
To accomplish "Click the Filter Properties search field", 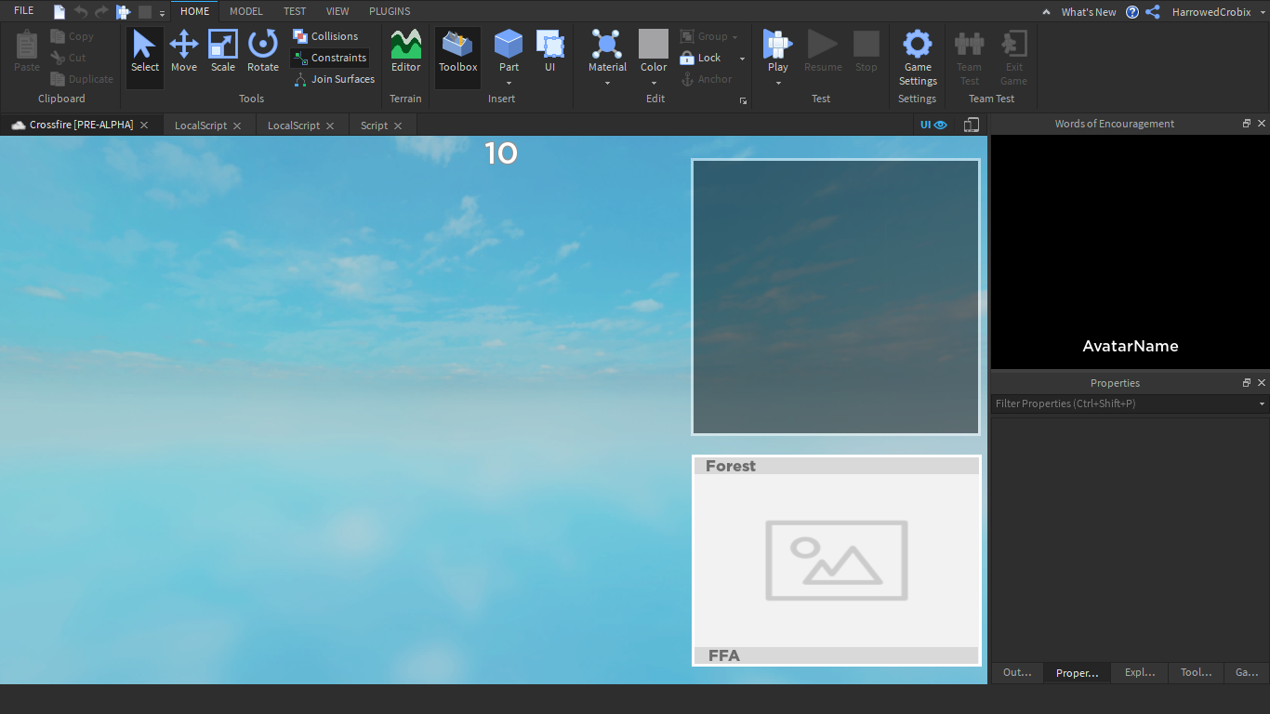I will pyautogui.click(x=1123, y=404).
